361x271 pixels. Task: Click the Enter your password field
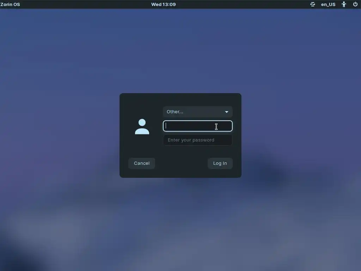(x=198, y=140)
